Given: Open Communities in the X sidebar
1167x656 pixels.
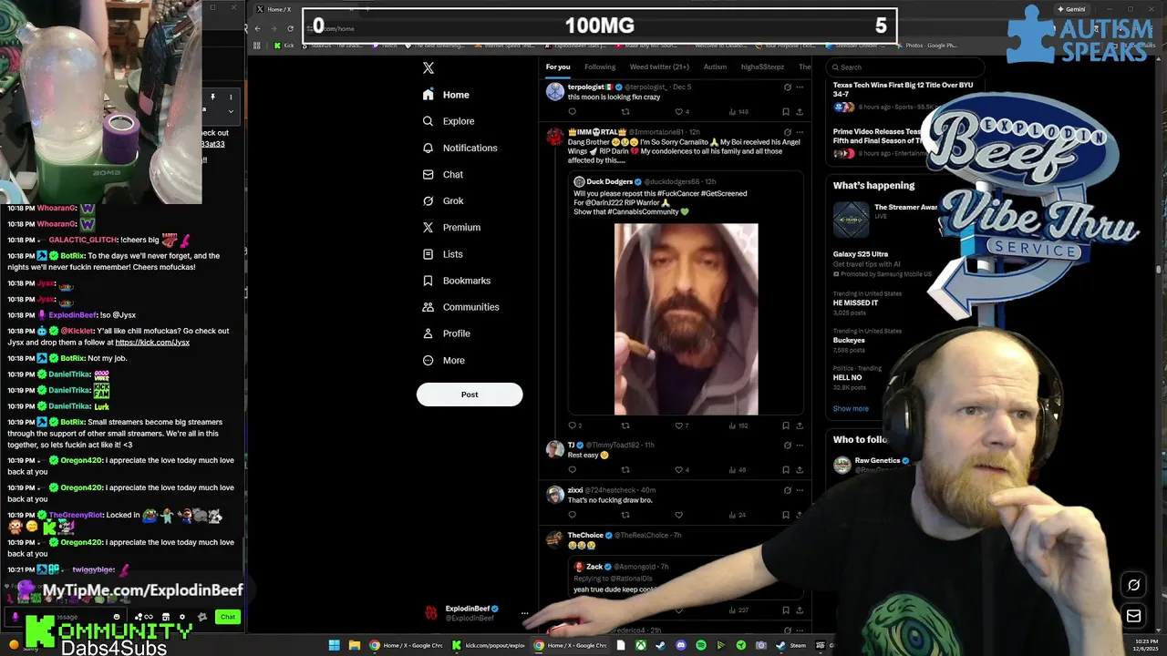Looking at the screenshot, I should 461,307.
